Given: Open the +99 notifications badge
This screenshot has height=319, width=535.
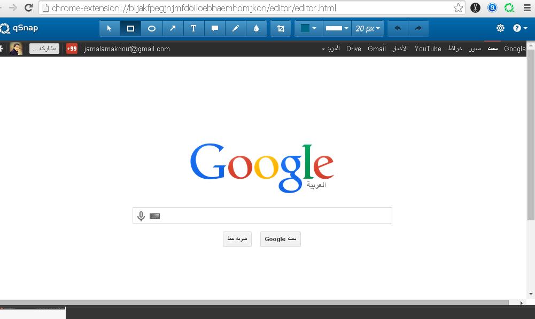Looking at the screenshot, I should 72,49.
